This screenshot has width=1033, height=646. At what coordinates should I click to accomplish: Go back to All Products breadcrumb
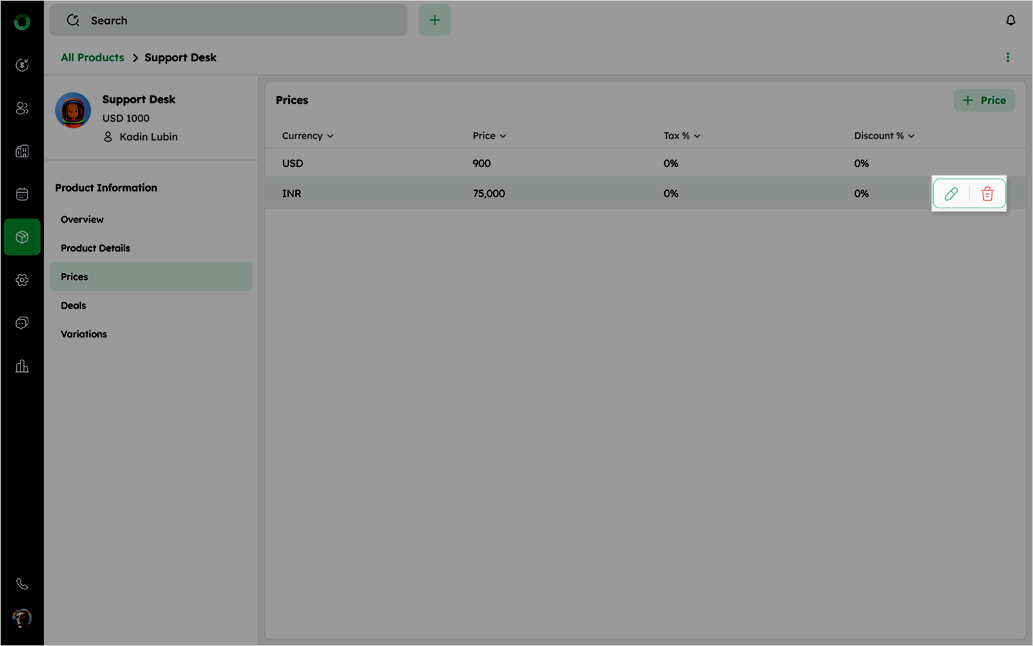point(92,57)
